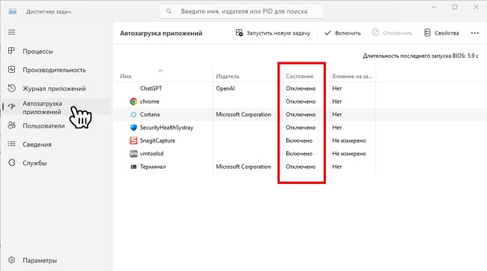487x271 pixels.
Task: Sort by the Состояние column header
Action: [x=300, y=76]
